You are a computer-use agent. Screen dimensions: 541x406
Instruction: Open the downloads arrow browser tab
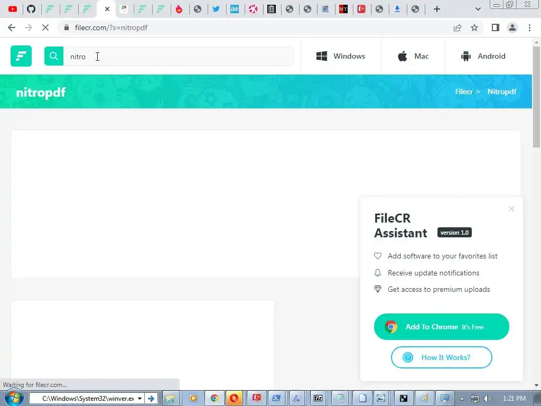[397, 9]
